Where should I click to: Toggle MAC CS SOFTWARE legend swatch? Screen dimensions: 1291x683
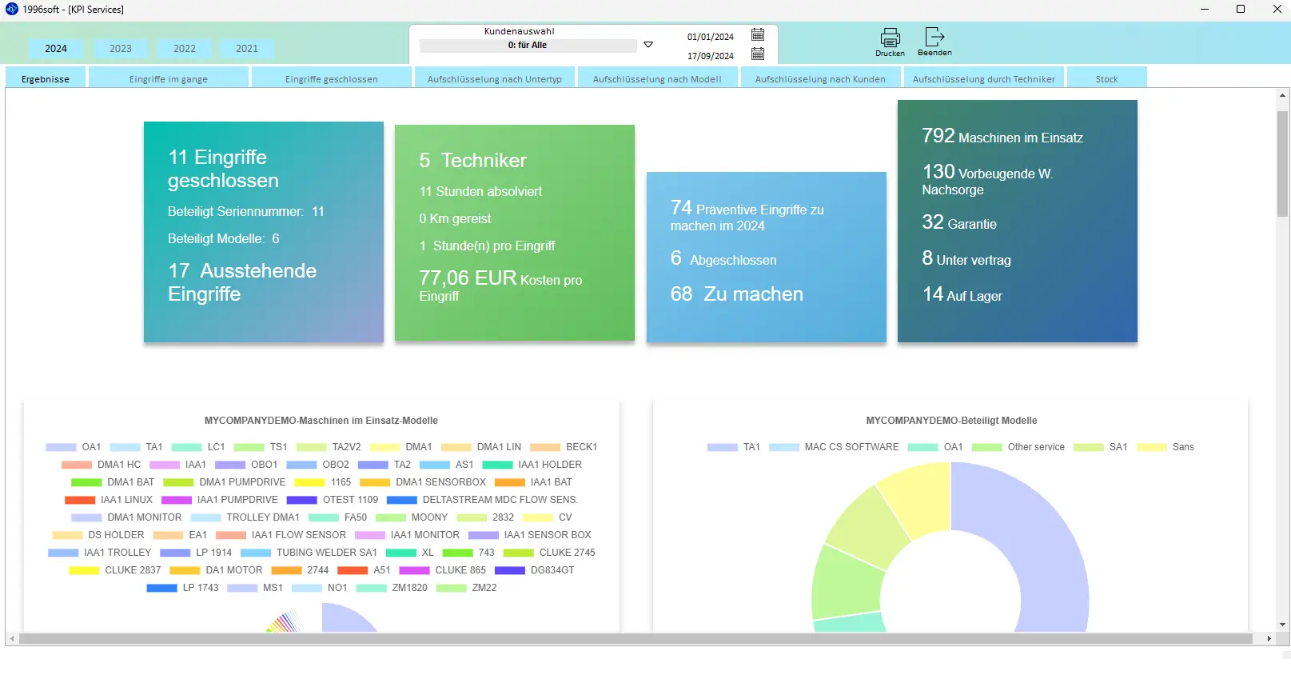coord(783,447)
